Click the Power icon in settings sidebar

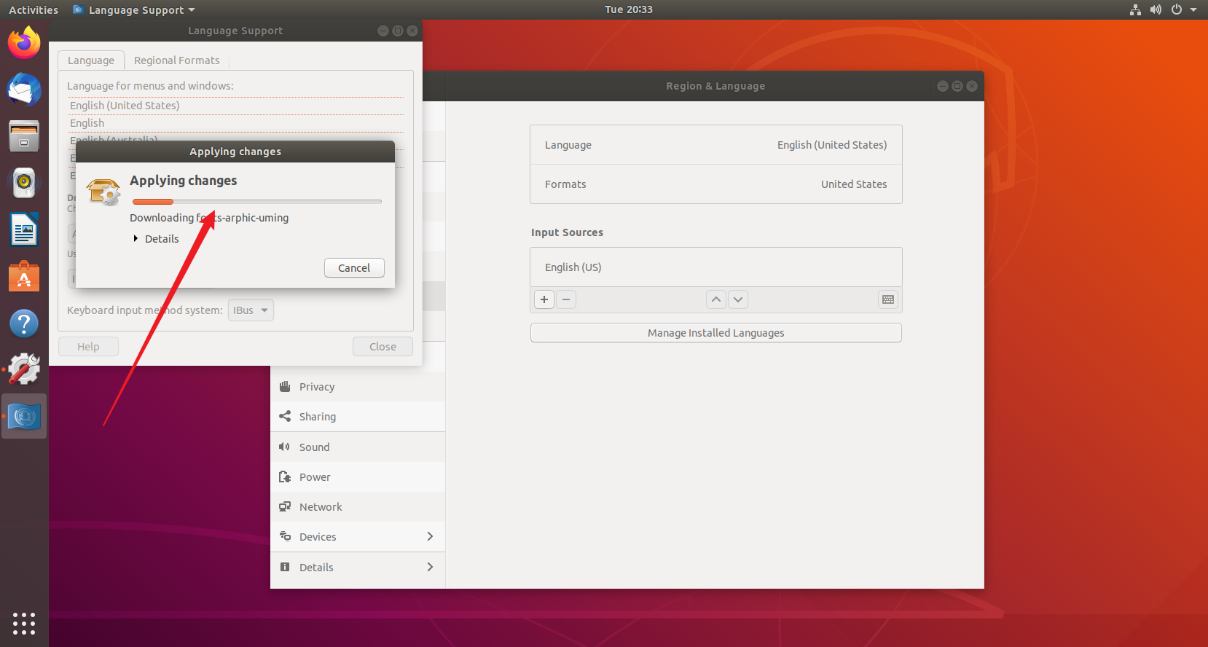(285, 477)
